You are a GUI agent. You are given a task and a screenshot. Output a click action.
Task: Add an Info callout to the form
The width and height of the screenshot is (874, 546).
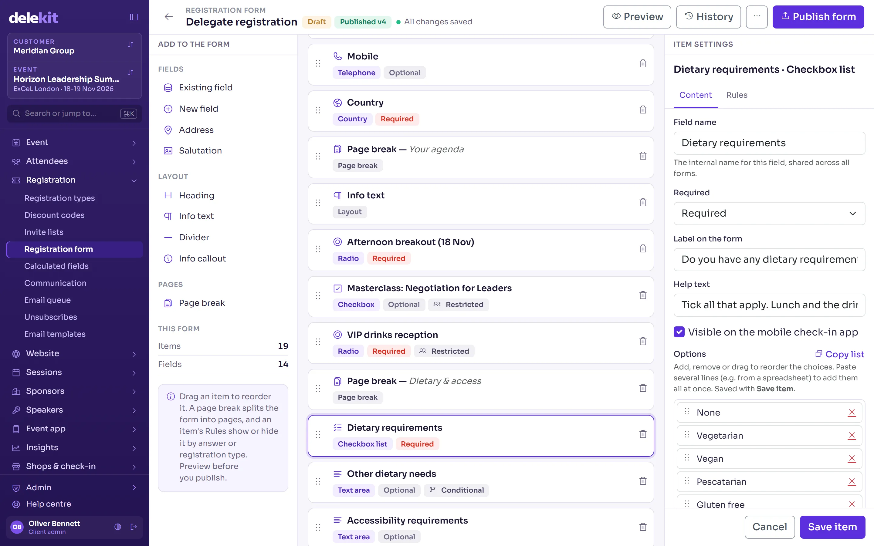pyautogui.click(x=223, y=258)
